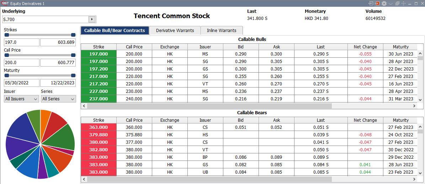The height and width of the screenshot is (184, 425).
Task: Click Callable Bulls horizontal scrollbar left arrow
Action: tap(84, 106)
